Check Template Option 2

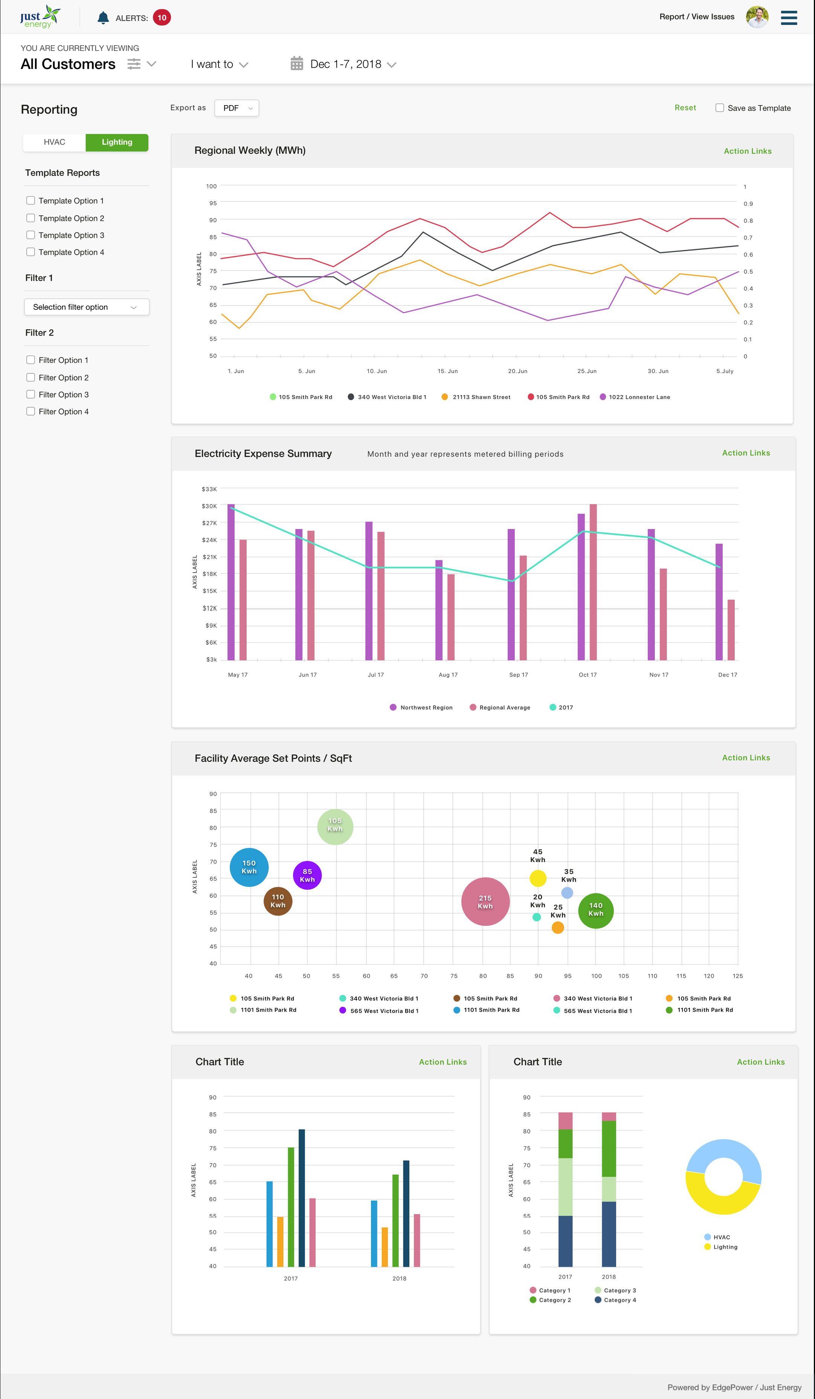tap(31, 218)
